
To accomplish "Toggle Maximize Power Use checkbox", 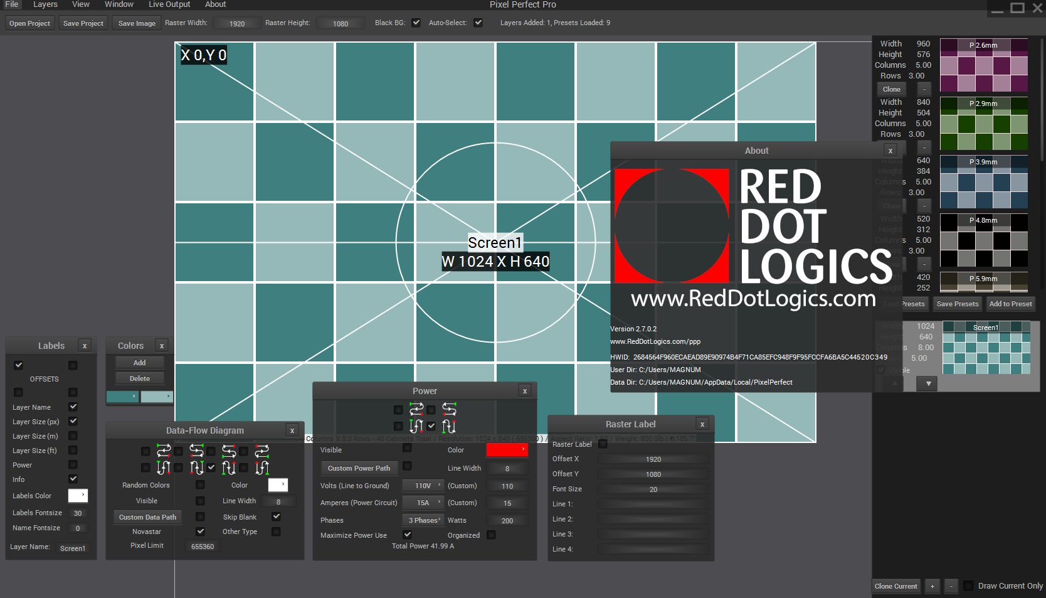I will pos(407,535).
